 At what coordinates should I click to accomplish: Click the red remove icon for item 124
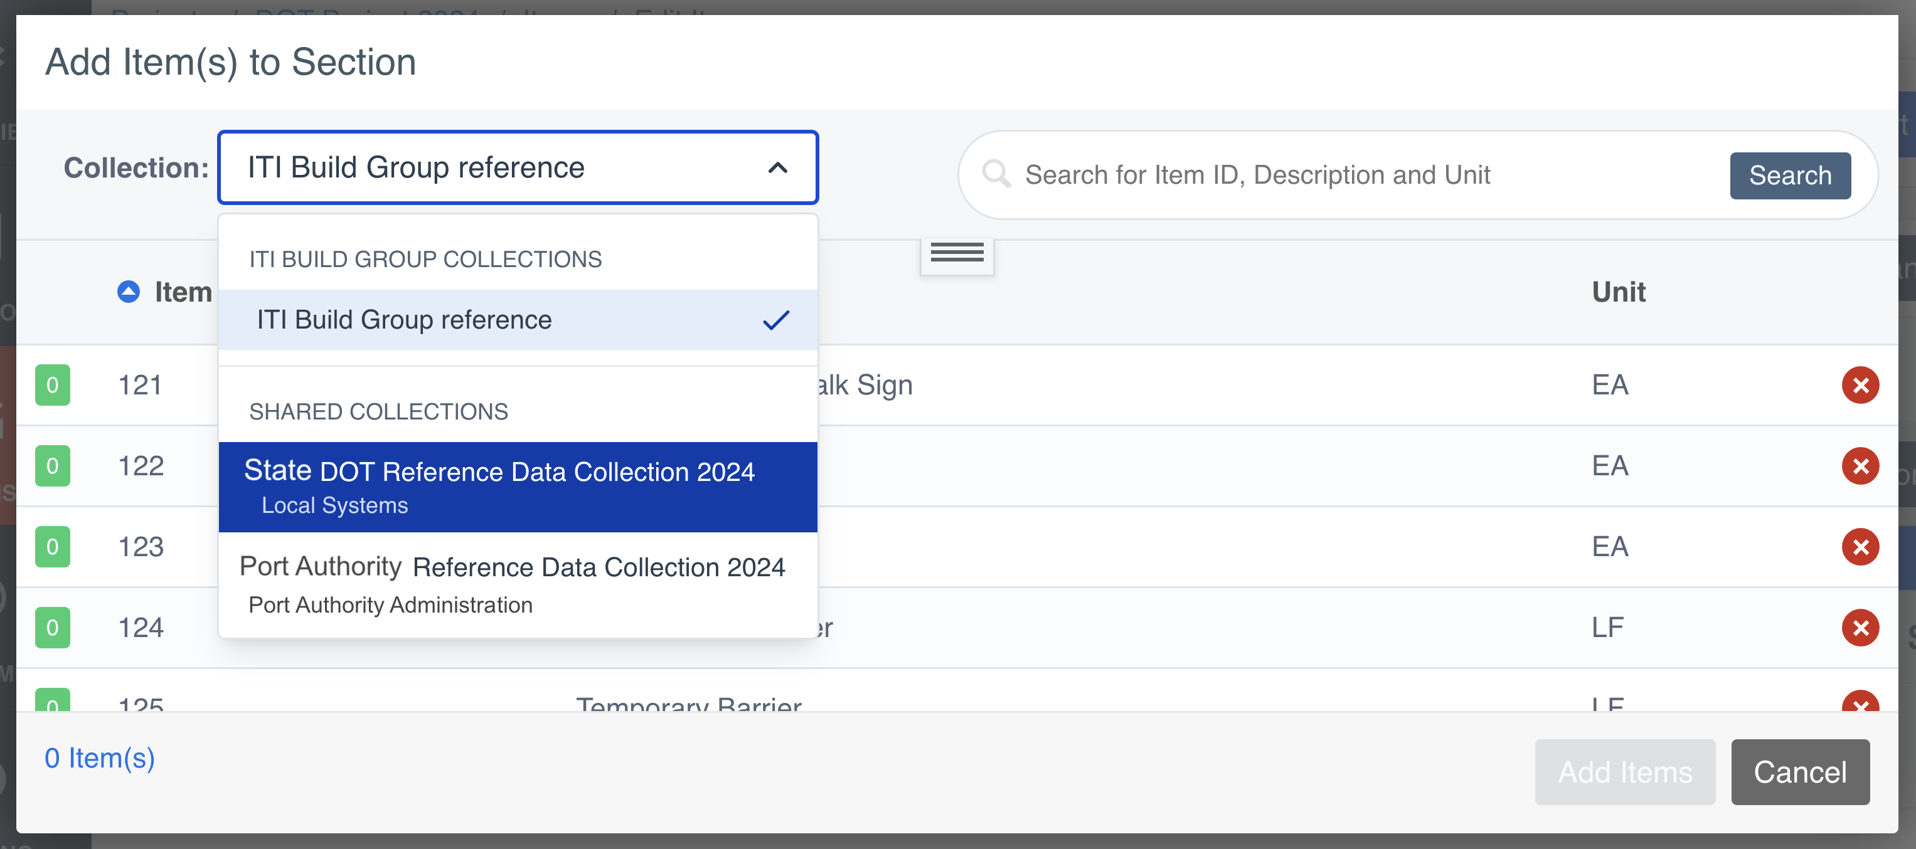point(1860,628)
